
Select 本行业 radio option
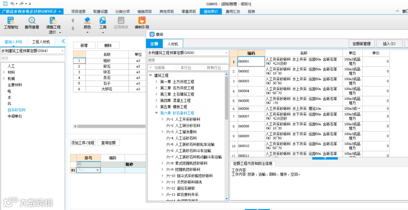(x=177, y=68)
